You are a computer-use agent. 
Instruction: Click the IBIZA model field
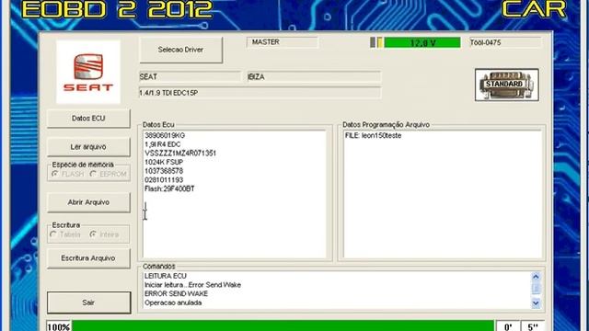click(314, 77)
